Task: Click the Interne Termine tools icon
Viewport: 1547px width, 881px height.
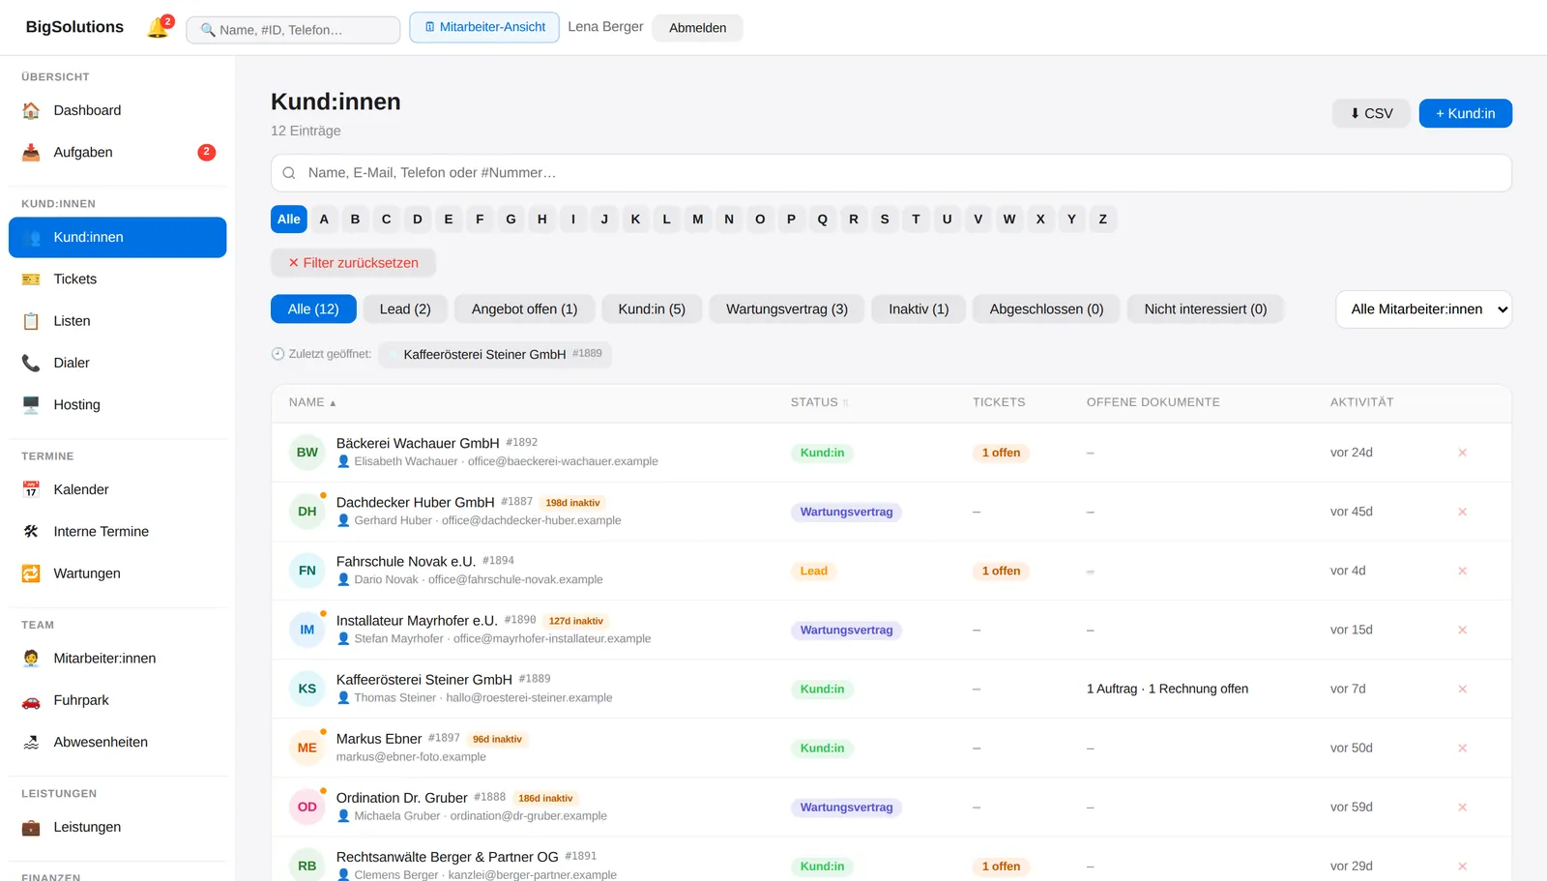Action: pos(31,531)
